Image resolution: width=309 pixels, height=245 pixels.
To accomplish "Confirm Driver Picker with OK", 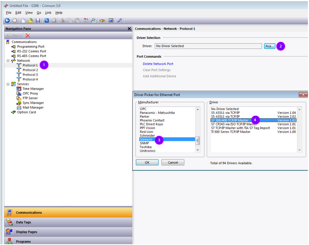I will [147, 163].
